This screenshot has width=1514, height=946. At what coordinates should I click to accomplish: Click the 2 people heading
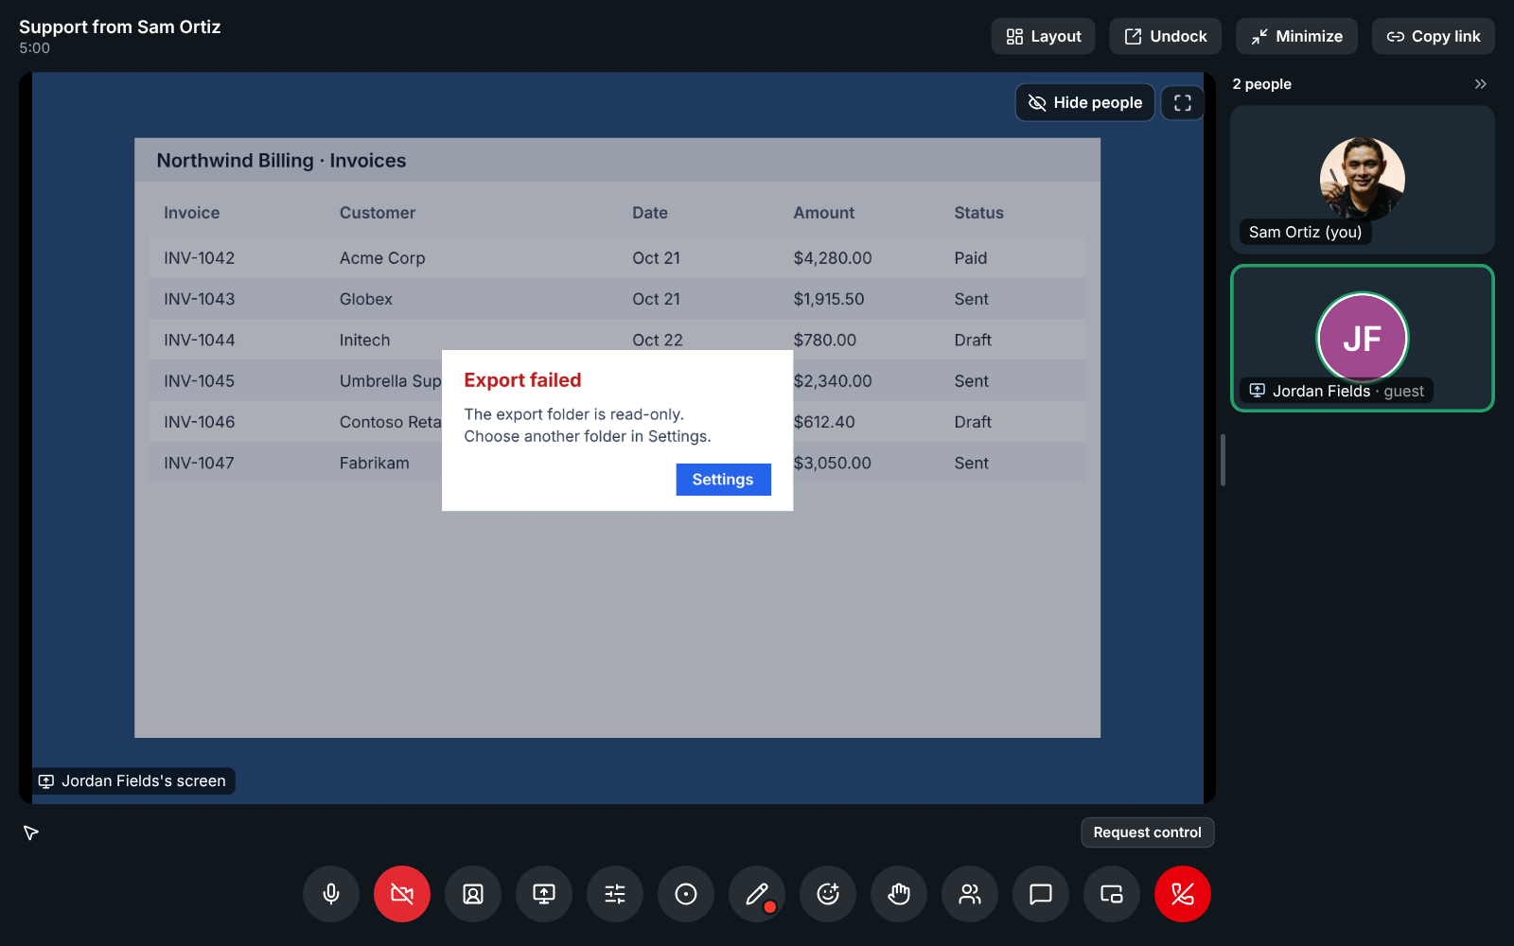tap(1261, 84)
